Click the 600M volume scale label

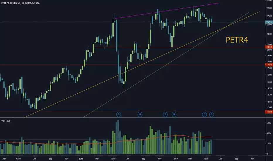pyautogui.click(x=269, y=123)
